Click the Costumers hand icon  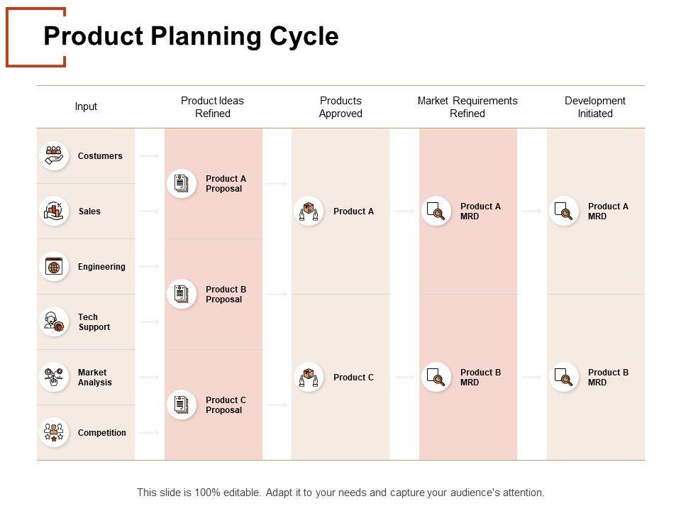(x=54, y=155)
